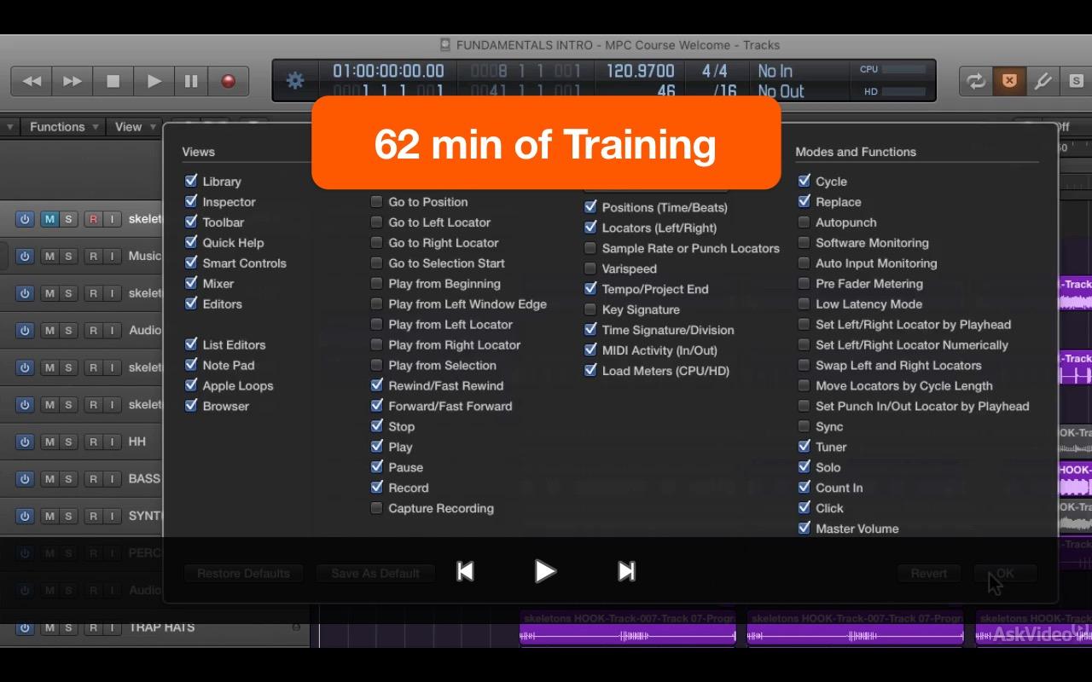The image size is (1092, 682).
Task: Click the 01:00:00:00.00 time position display
Action: (388, 71)
